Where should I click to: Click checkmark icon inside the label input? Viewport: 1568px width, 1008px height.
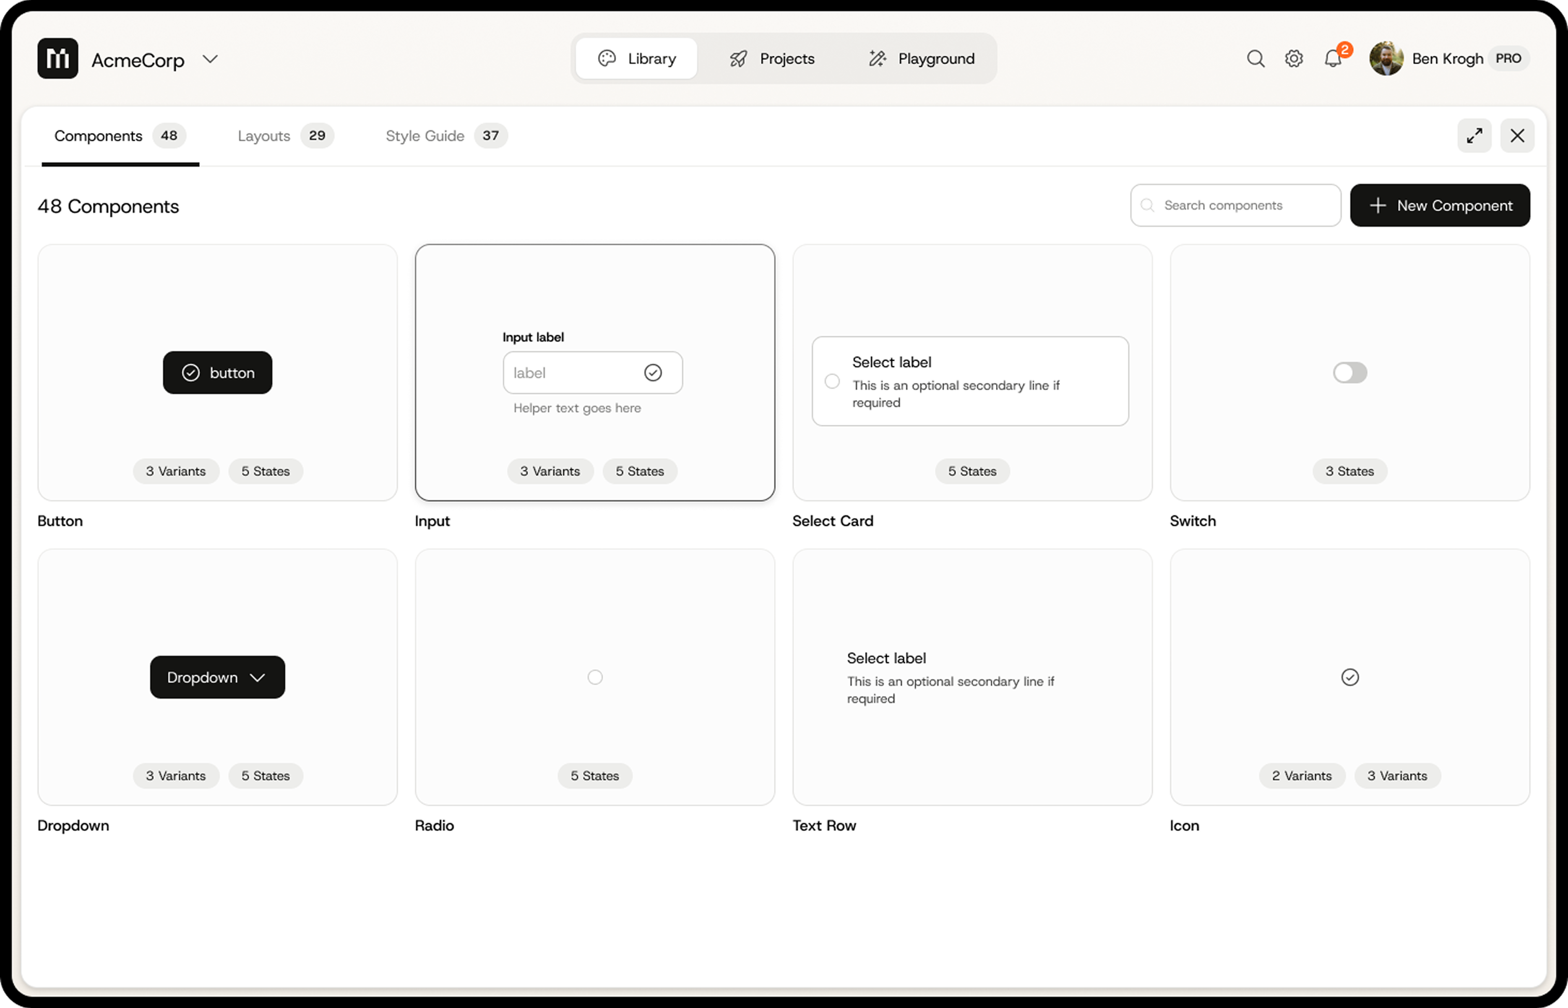coord(653,373)
